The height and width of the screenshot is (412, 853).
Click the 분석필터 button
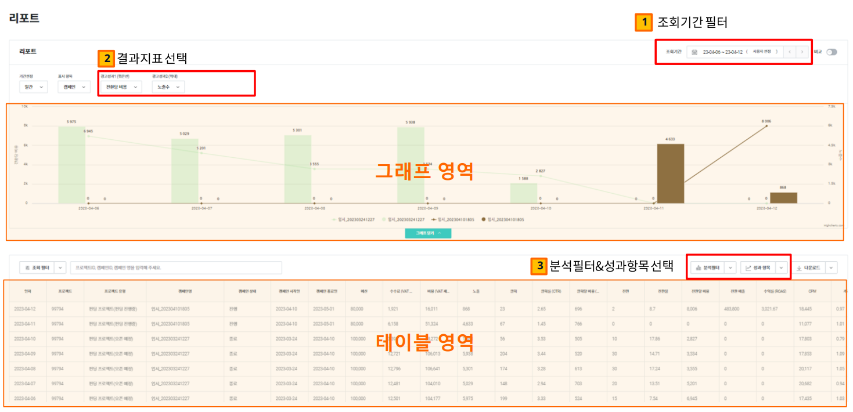point(707,268)
